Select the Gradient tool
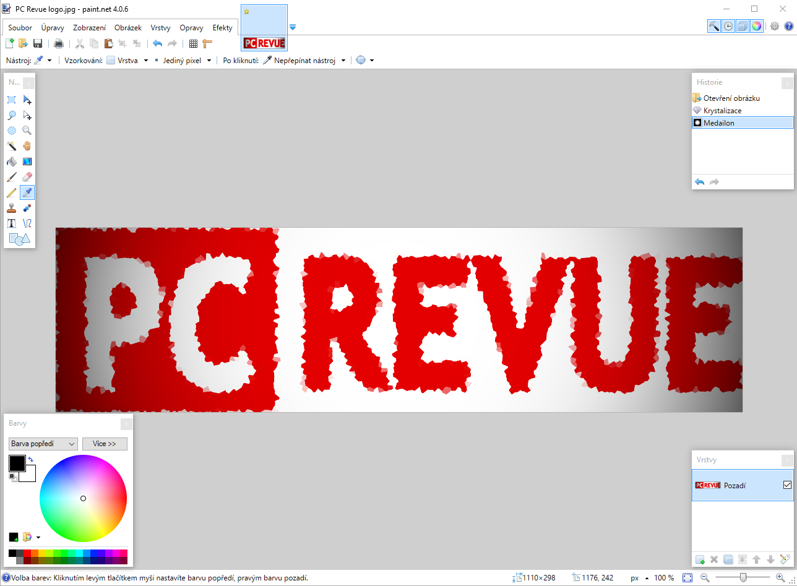The width and height of the screenshot is (797, 586). coord(27,162)
